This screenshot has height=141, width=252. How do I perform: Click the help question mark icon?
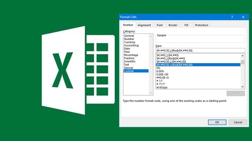(x=232, y=17)
